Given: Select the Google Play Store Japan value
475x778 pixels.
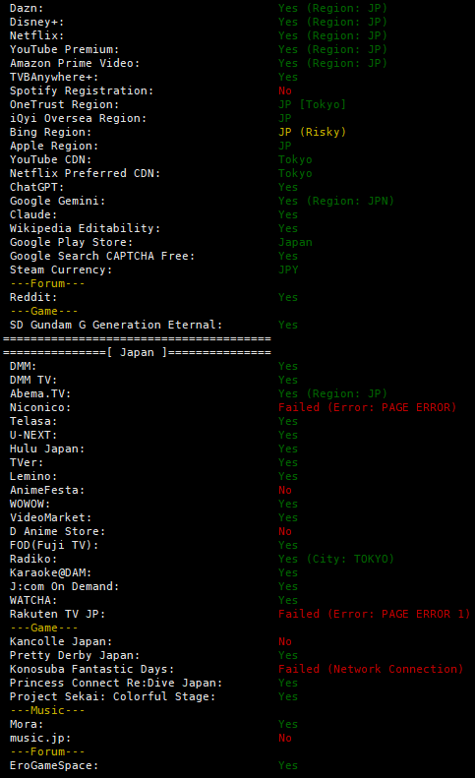Looking at the screenshot, I should pyautogui.click(x=295, y=243).
